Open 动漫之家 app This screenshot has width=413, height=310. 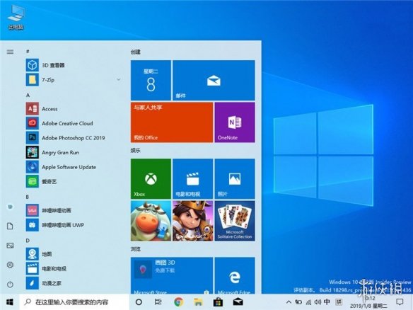coord(71,283)
